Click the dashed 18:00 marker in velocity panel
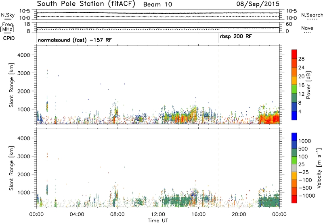The image size is (323, 223). (219, 167)
